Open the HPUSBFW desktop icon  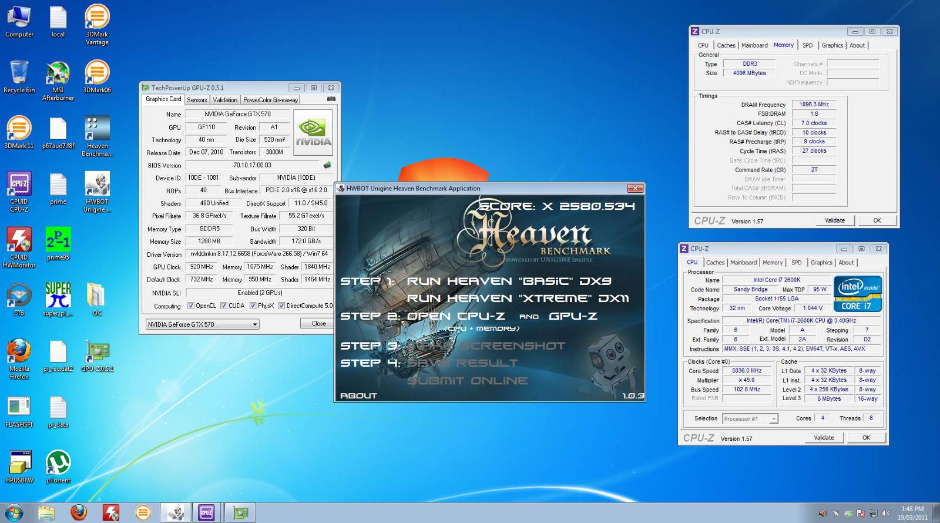pyautogui.click(x=19, y=467)
